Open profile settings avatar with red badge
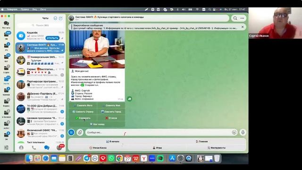Screen dimensions: 302x170 point(59,148)
